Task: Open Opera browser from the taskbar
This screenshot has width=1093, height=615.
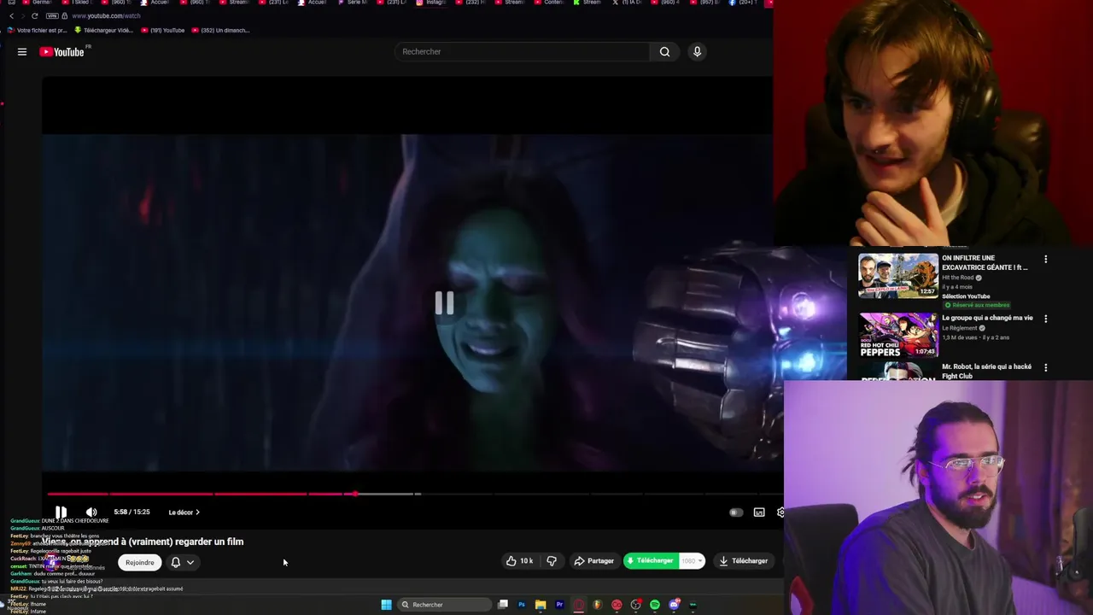Action: coord(579,605)
